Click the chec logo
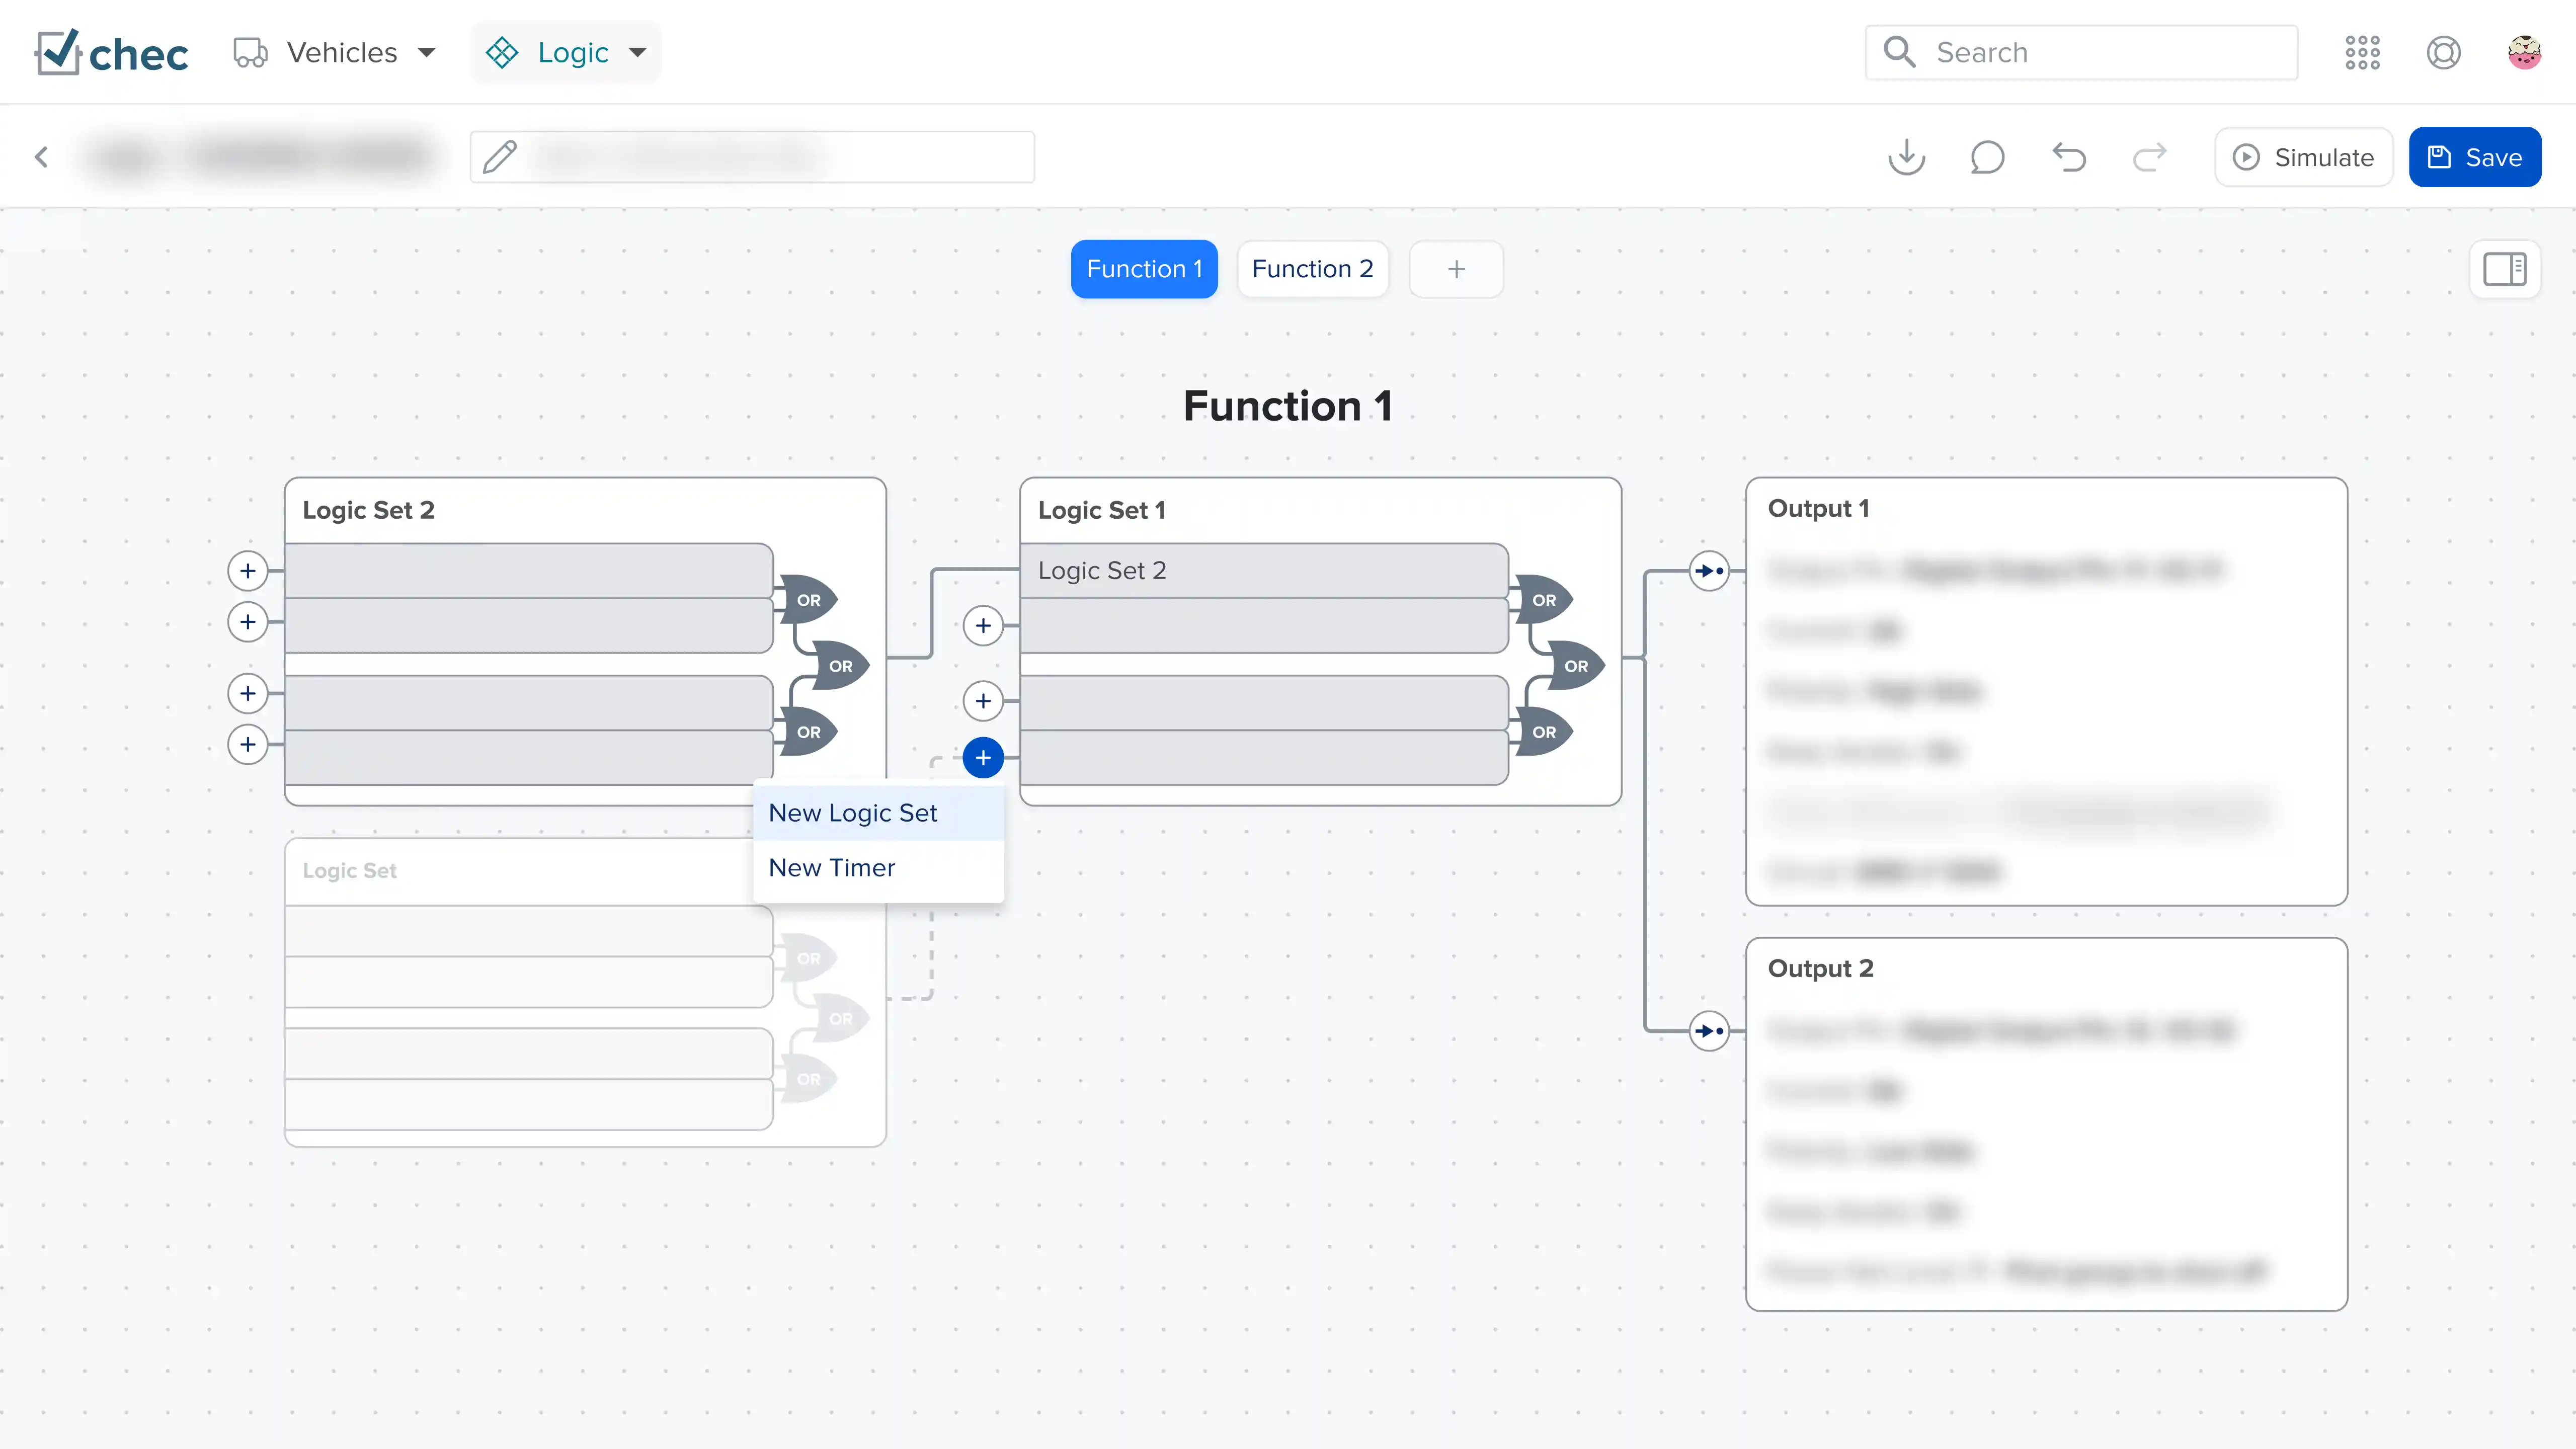2576x1449 pixels. point(111,52)
